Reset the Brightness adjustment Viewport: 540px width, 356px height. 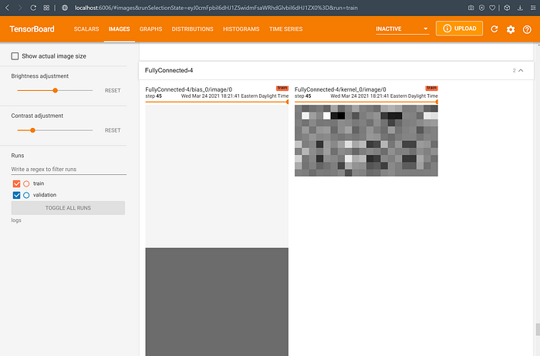click(x=113, y=90)
